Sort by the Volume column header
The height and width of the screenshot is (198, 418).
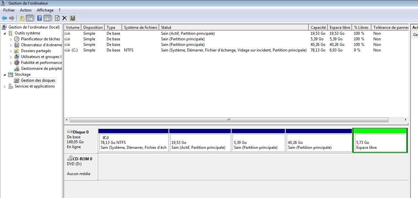[x=73, y=28]
